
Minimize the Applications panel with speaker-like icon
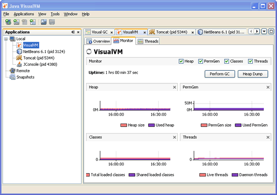73,32
